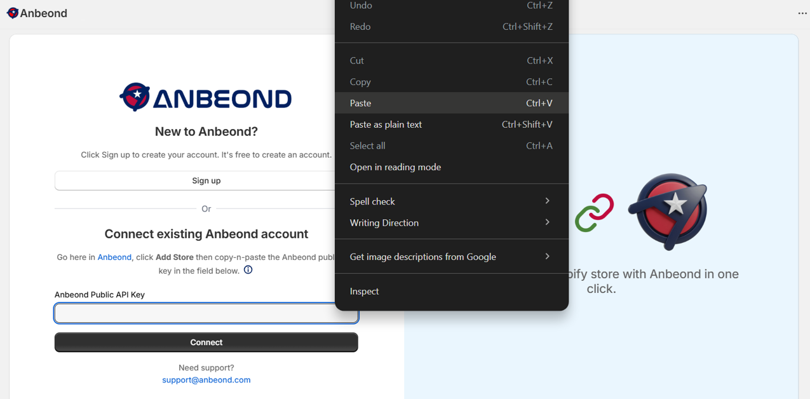
Task: Expand the Spell check submenu arrow
Action: click(547, 201)
